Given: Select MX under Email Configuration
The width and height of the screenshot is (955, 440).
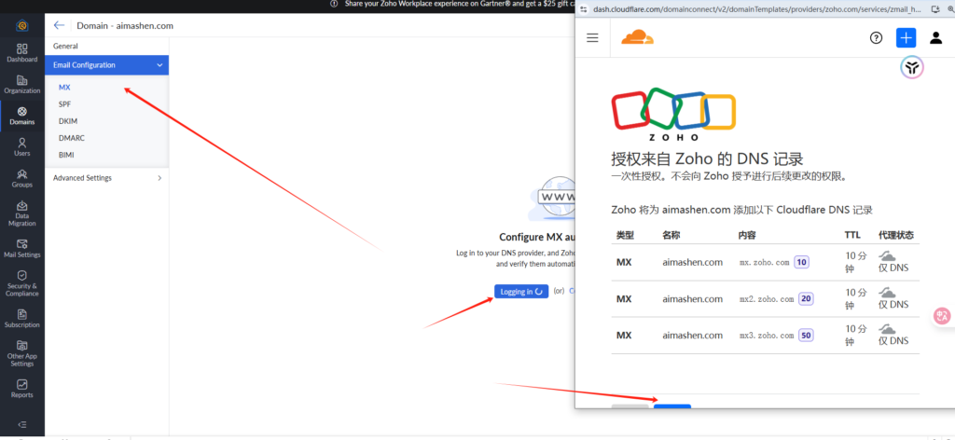Looking at the screenshot, I should click(64, 88).
